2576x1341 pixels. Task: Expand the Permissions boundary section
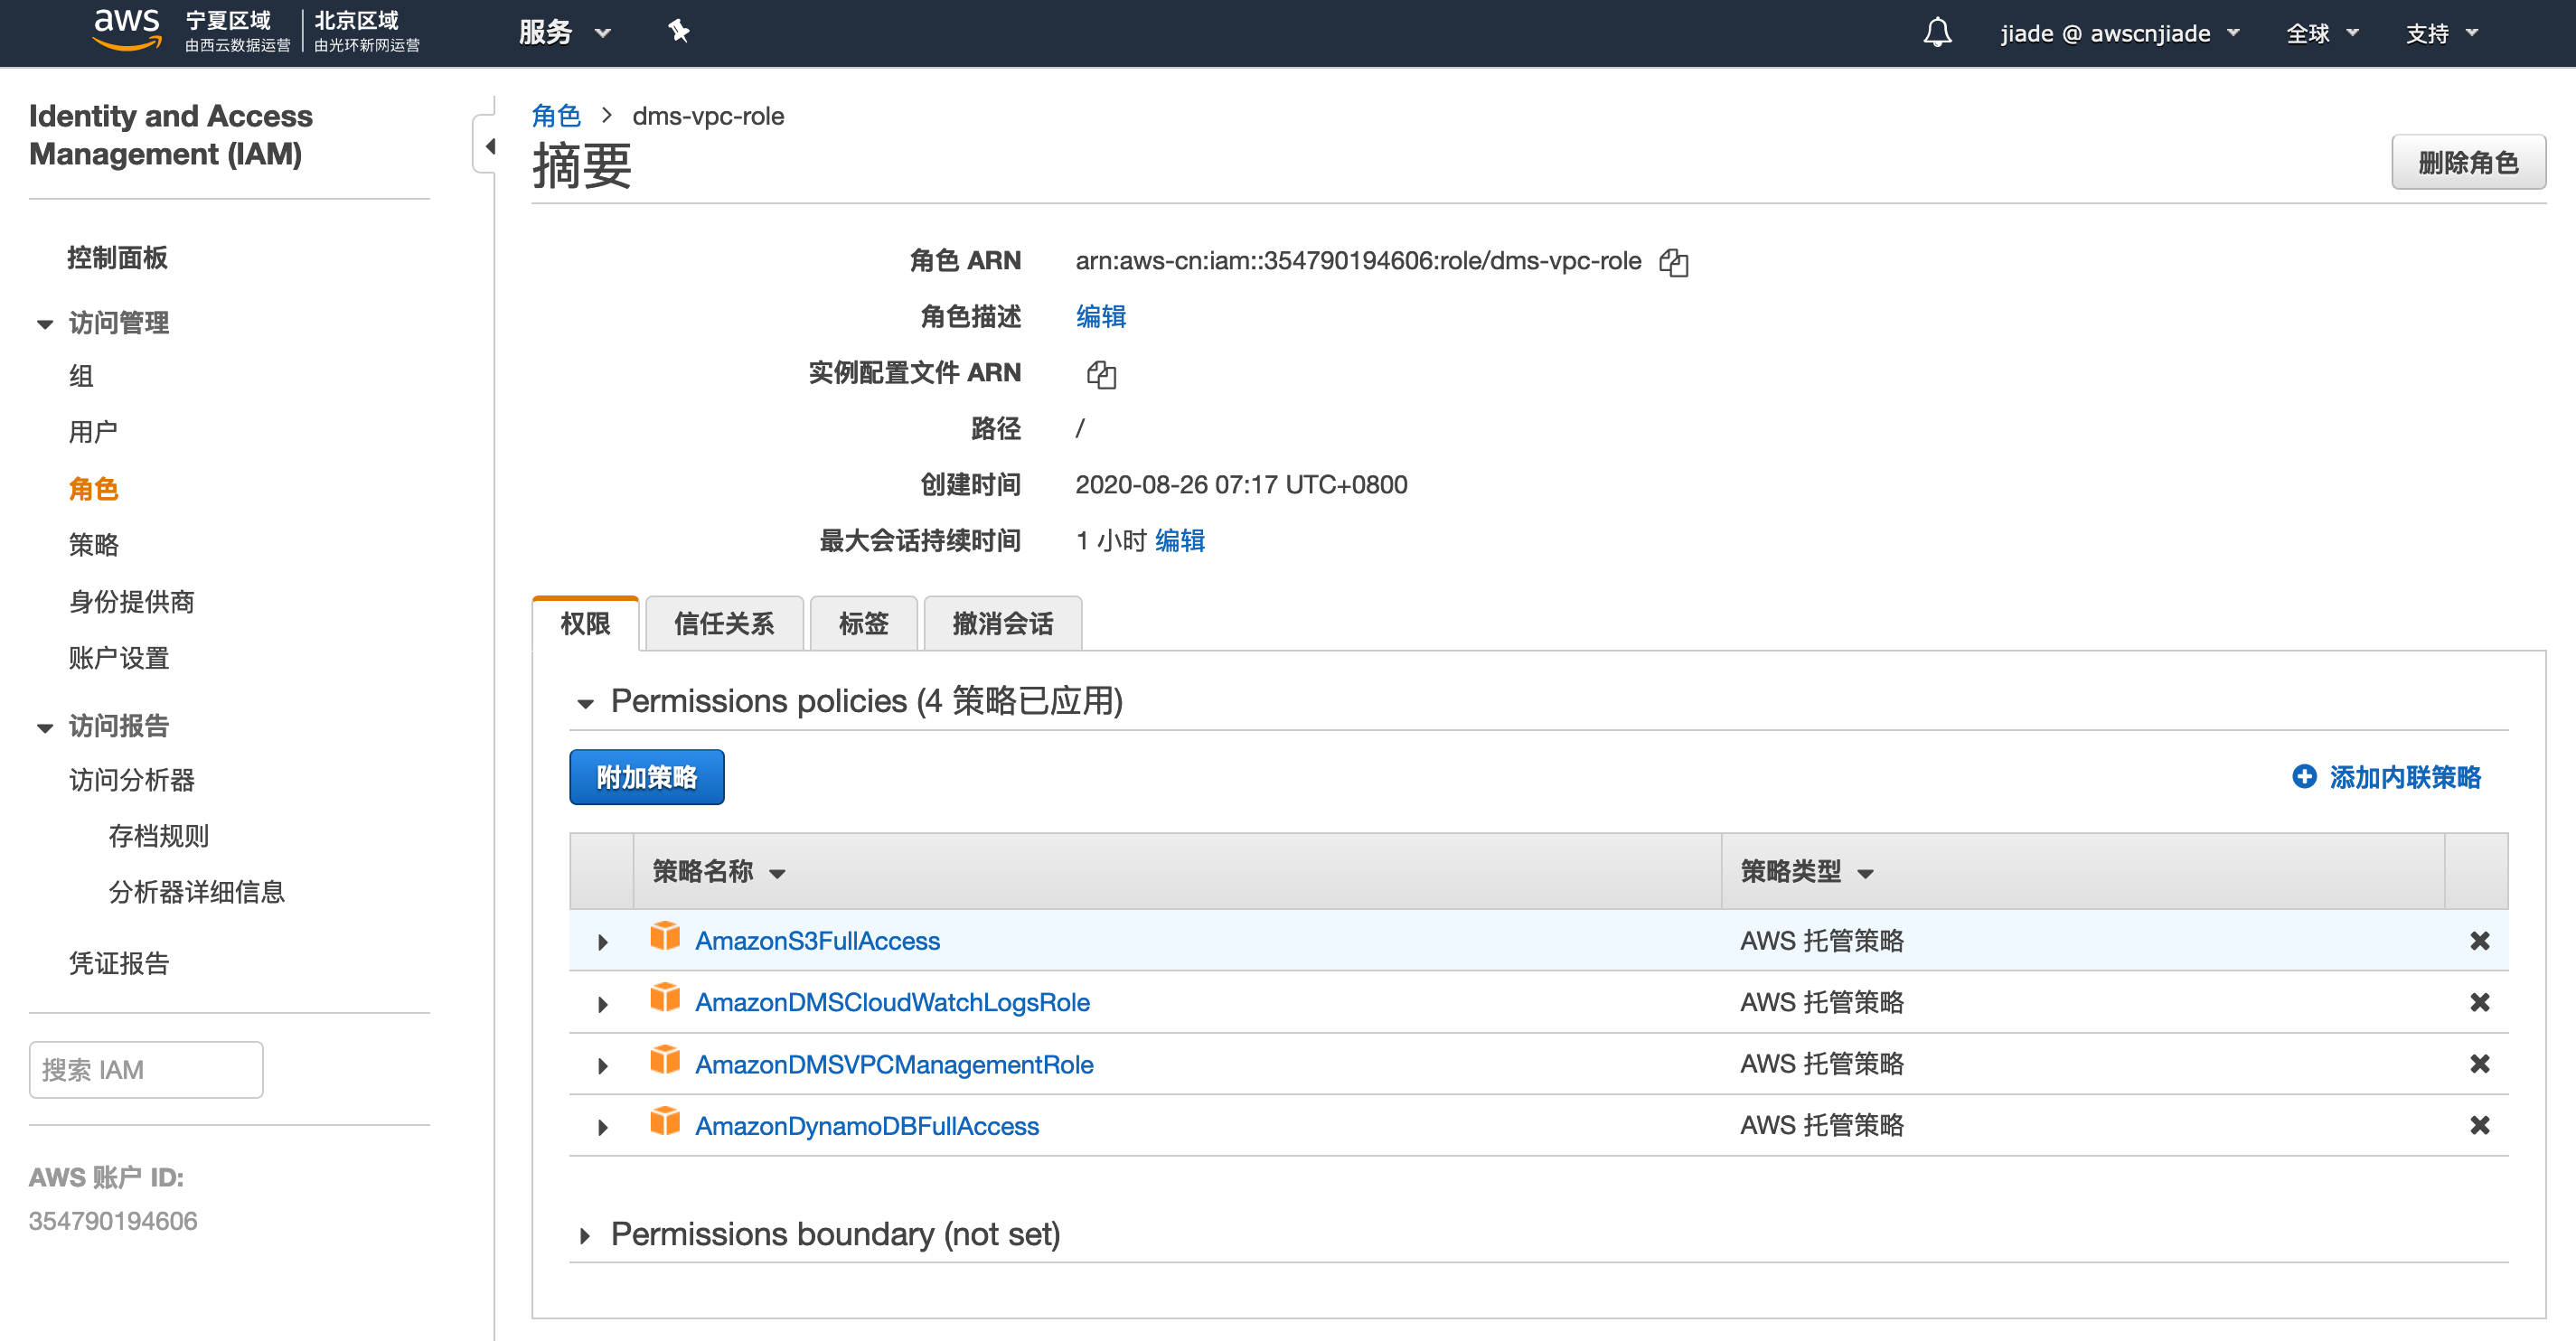[585, 1235]
